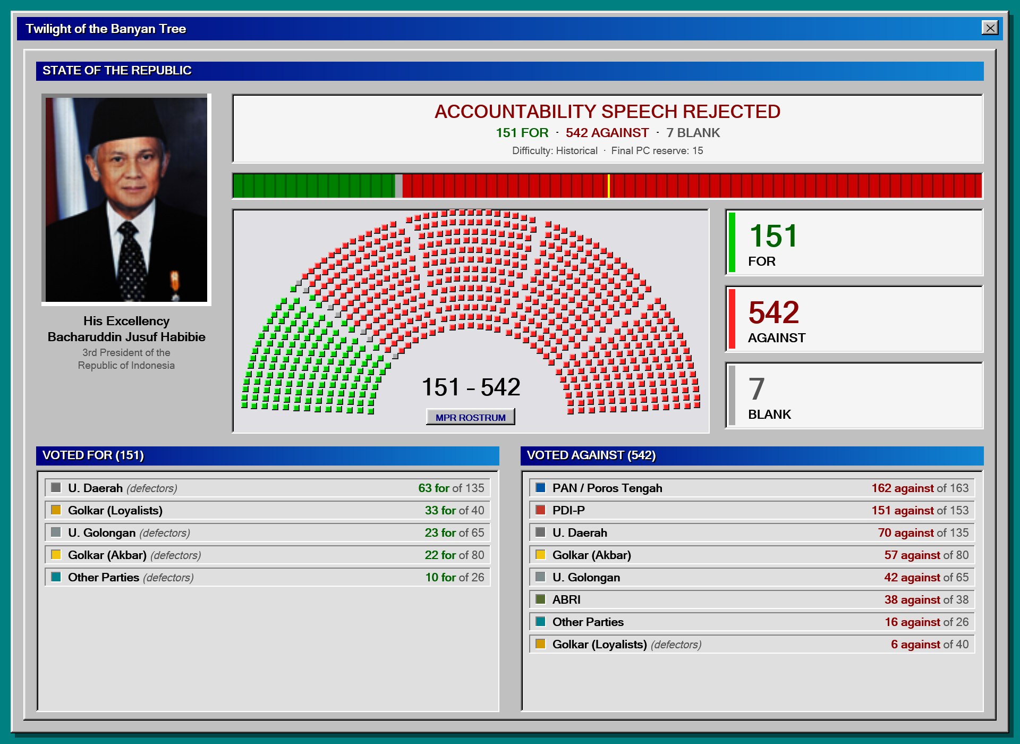Click yellow swatch for Golkar (Akbar) defectors
Viewport: 1020px width, 744px height.
point(56,554)
